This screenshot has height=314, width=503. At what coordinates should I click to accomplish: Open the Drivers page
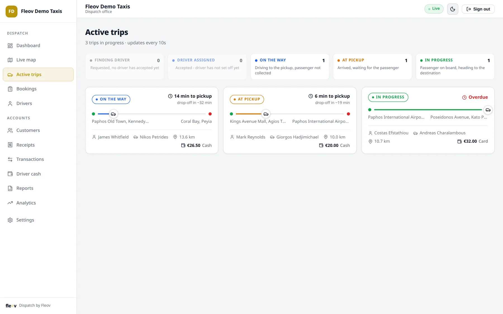(x=38, y=103)
